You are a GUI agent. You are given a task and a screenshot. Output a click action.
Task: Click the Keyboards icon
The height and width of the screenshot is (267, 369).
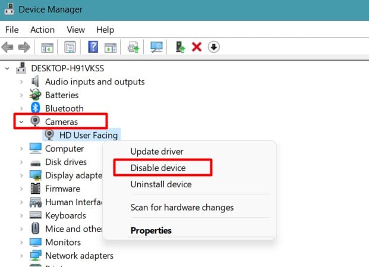pyautogui.click(x=36, y=215)
